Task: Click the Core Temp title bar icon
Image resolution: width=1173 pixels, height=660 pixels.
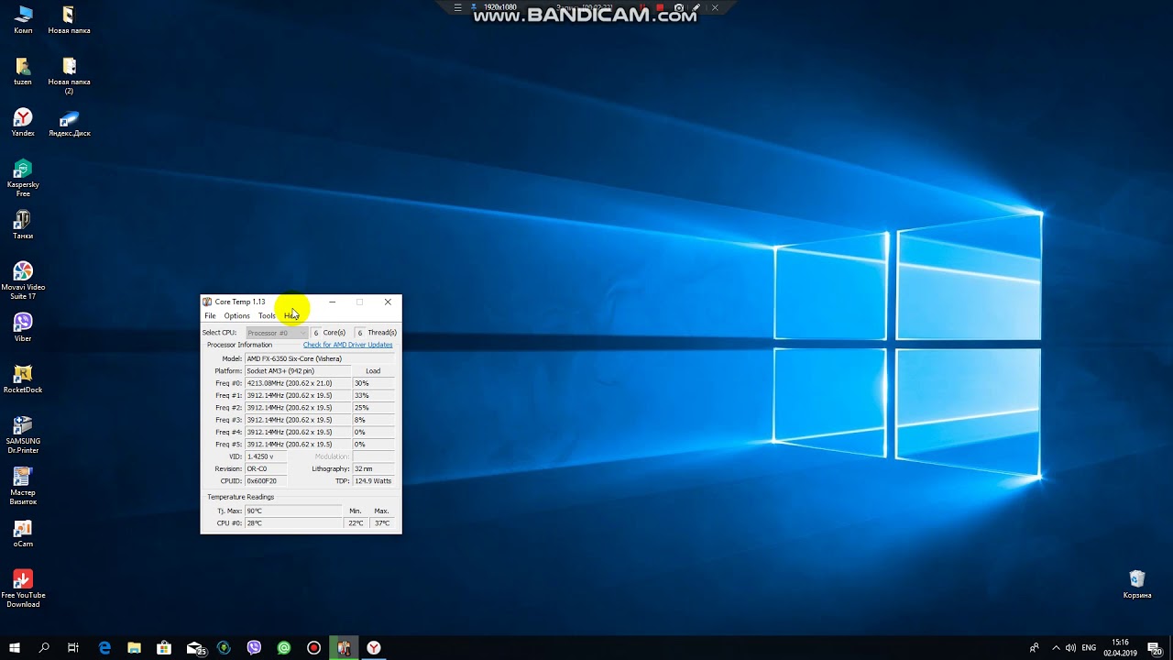Action: 207,302
